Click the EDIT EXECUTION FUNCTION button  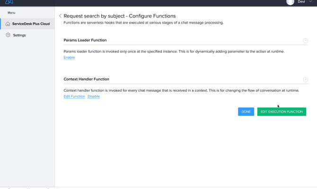(x=282, y=112)
